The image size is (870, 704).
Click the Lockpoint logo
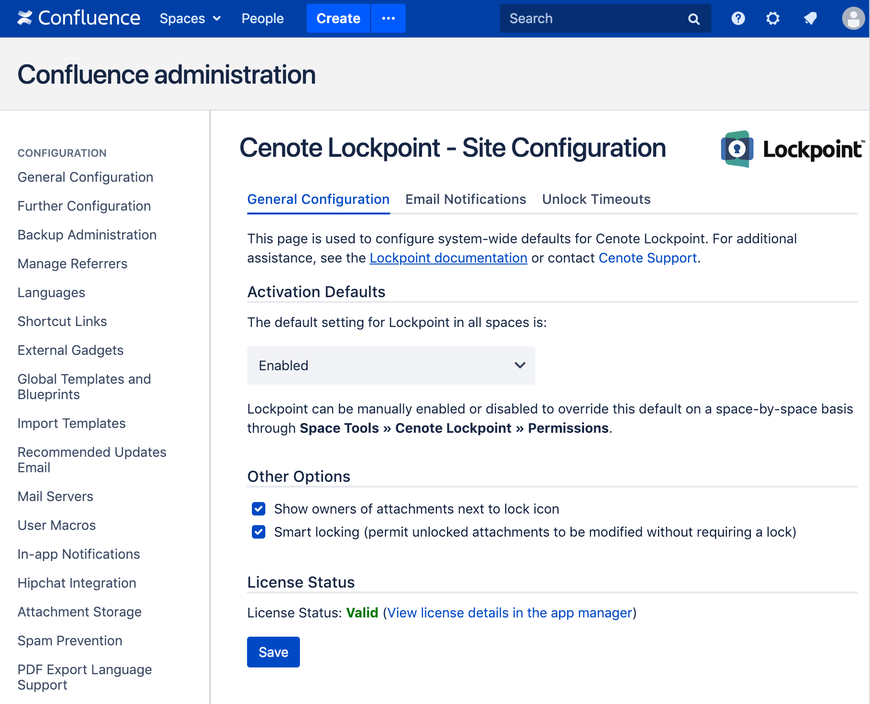(791, 149)
